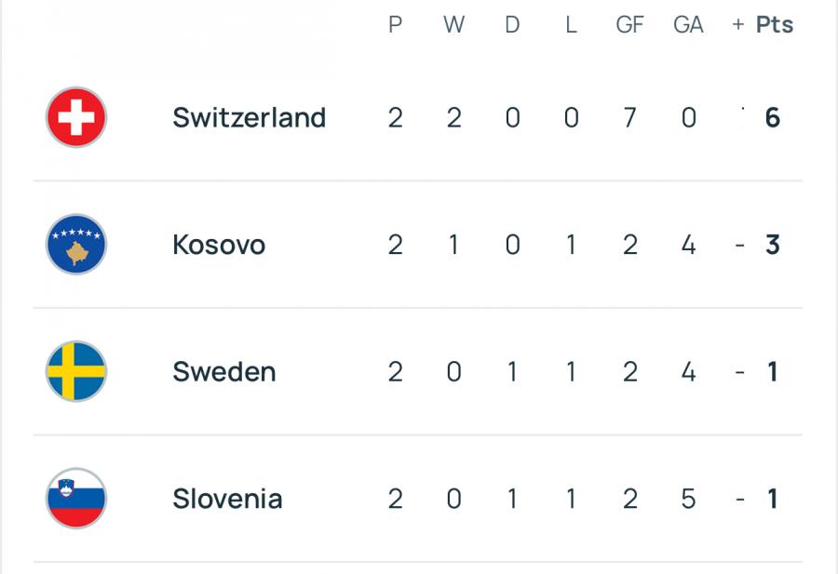The width and height of the screenshot is (838, 574).
Task: Click the W (wins) column header
Action: (x=453, y=25)
